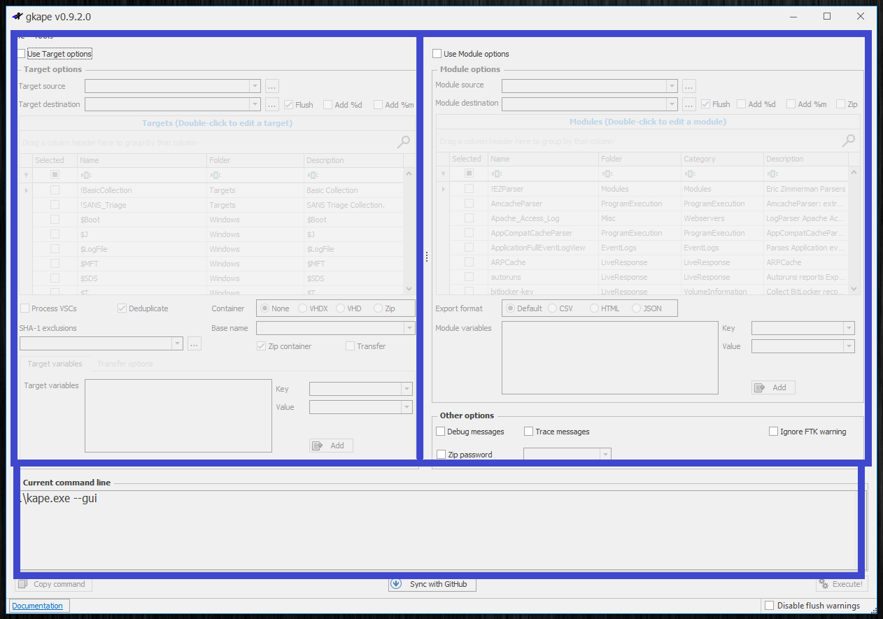Toggle Deduplicate checkbox

122,308
